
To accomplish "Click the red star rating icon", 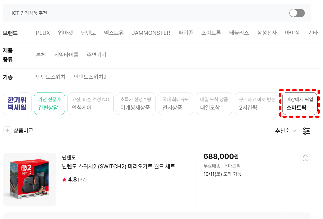I will pos(64,180).
